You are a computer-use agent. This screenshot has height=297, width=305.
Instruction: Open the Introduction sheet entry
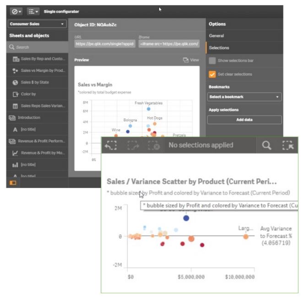click(38, 117)
